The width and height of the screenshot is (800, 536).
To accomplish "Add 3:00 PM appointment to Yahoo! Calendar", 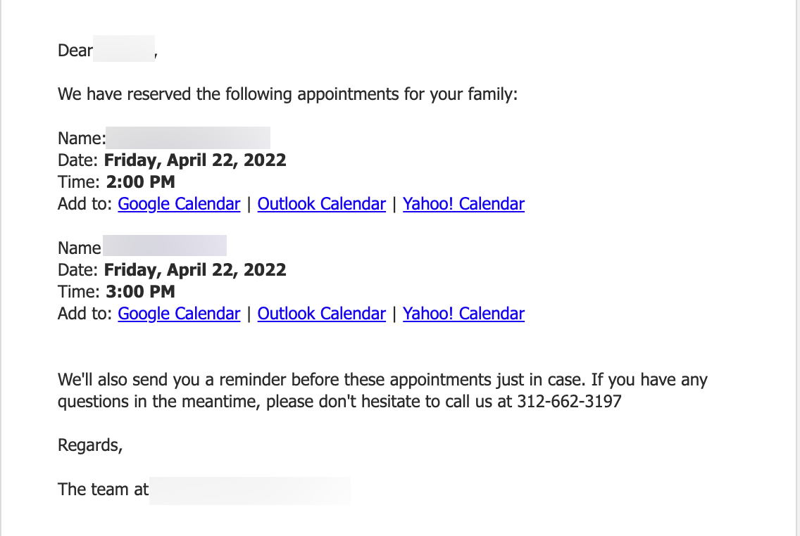I will coord(463,313).
